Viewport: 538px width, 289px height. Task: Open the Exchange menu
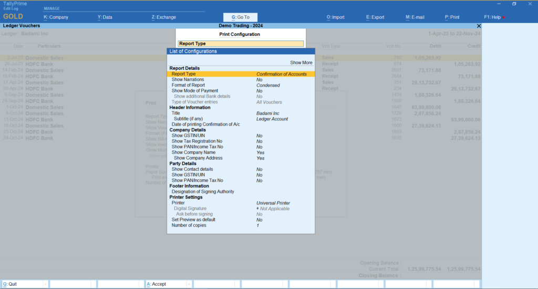pos(163,17)
